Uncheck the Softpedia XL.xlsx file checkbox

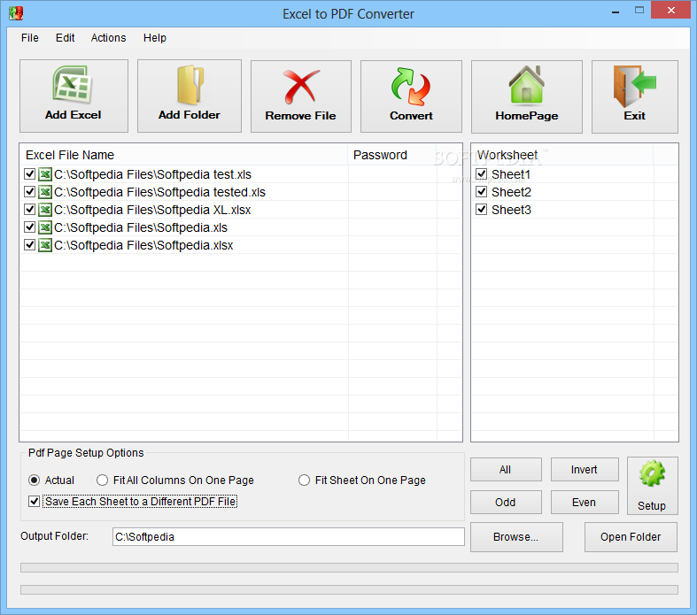tap(30, 209)
